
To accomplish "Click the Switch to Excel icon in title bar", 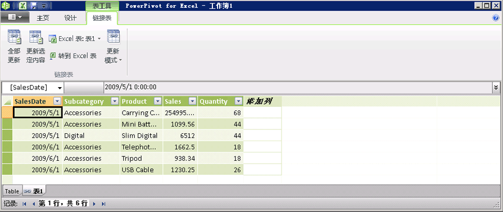I will [x=23, y=6].
